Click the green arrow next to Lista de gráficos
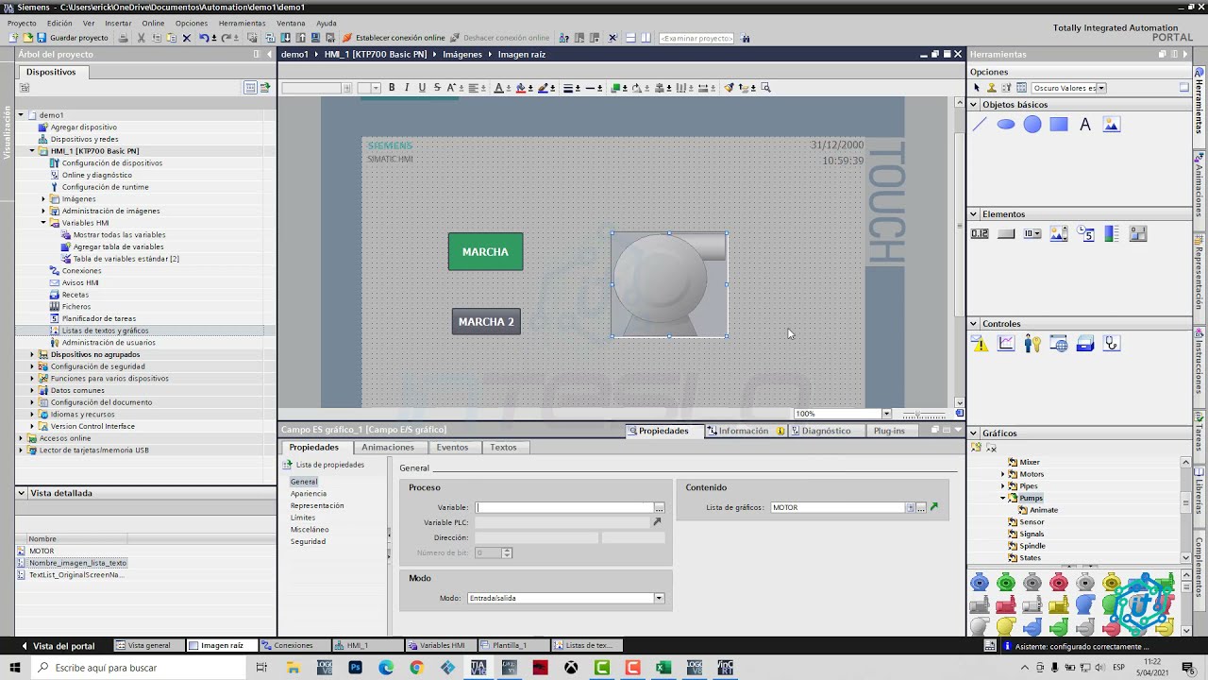 tap(934, 508)
